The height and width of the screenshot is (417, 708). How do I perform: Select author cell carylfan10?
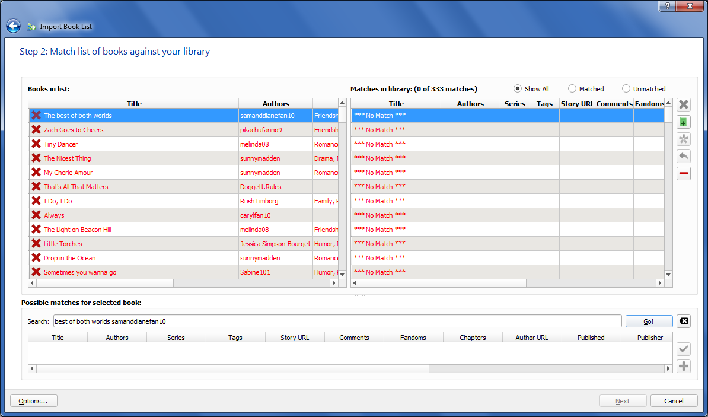click(276, 215)
